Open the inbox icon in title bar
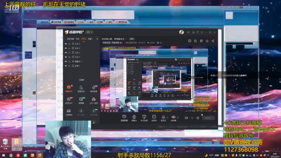 click(193, 32)
